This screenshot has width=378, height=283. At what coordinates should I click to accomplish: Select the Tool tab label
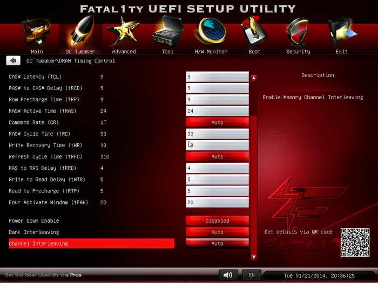167,52
